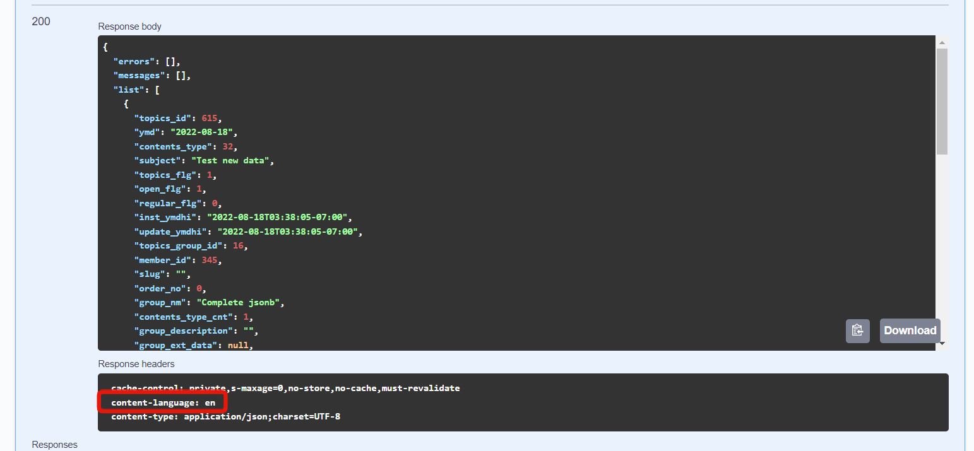This screenshot has width=974, height=451.
Task: Select the update_ymdhi timestamp value
Action: [x=288, y=231]
